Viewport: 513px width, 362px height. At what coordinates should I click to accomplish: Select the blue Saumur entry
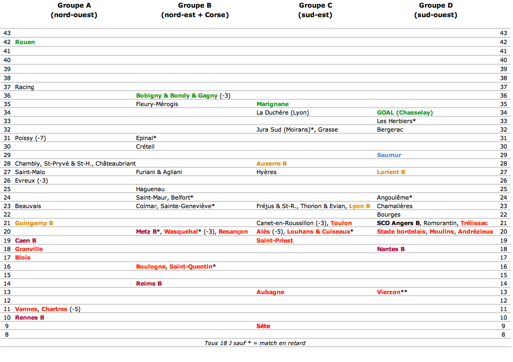pos(389,155)
